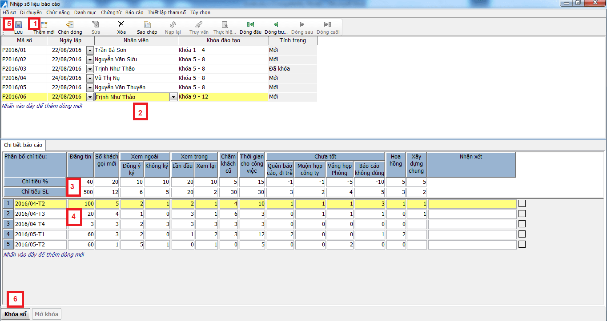607x321 pixels.
Task: Click the Khóa sổ button
Action: point(16,314)
